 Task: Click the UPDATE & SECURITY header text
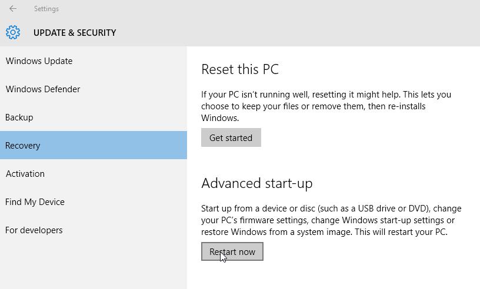(75, 33)
